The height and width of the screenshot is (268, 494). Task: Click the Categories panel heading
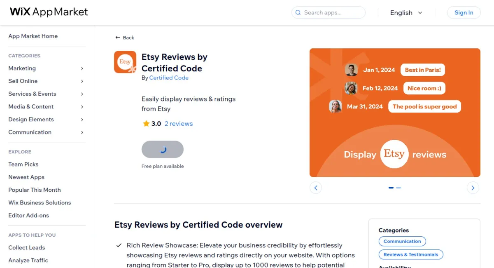pos(394,230)
